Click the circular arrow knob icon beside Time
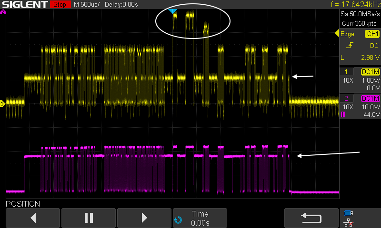 pyautogui.click(x=178, y=220)
